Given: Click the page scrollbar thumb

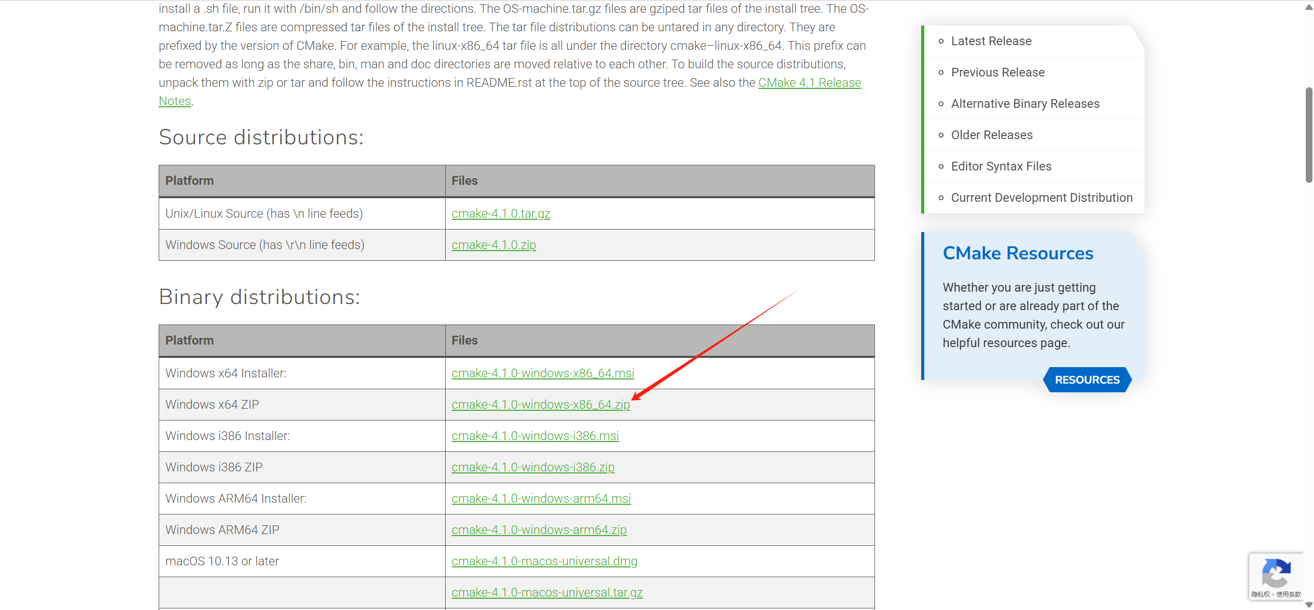Looking at the screenshot, I should point(1309,135).
